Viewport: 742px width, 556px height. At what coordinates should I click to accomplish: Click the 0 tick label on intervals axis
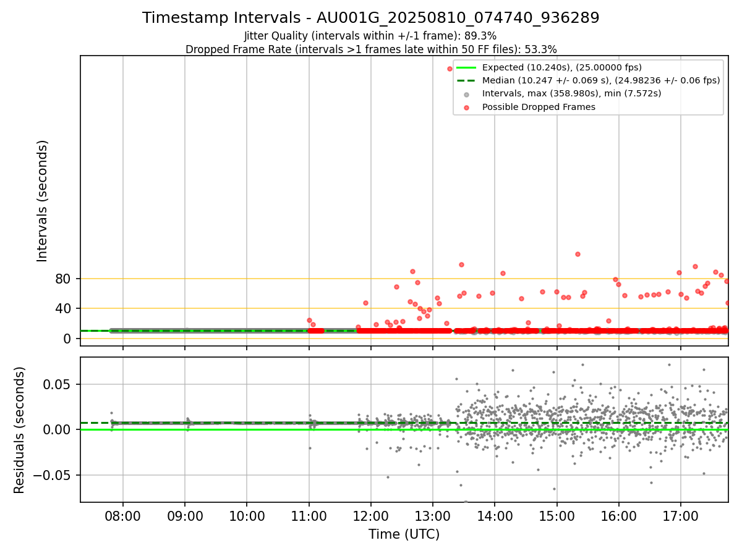coord(68,339)
